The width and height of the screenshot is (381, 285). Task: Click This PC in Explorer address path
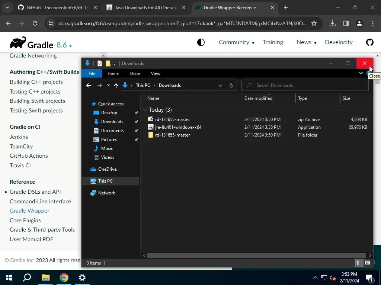tap(143, 85)
